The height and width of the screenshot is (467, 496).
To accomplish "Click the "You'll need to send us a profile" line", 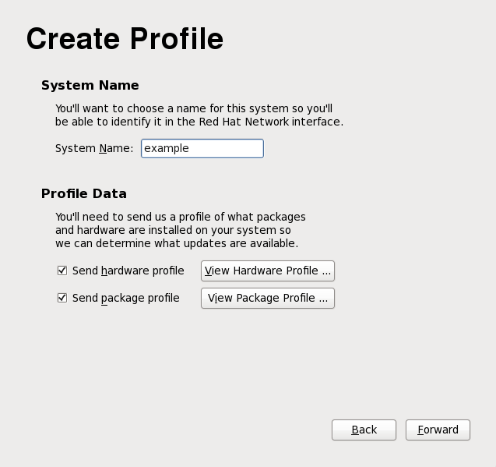I will (x=180, y=217).
